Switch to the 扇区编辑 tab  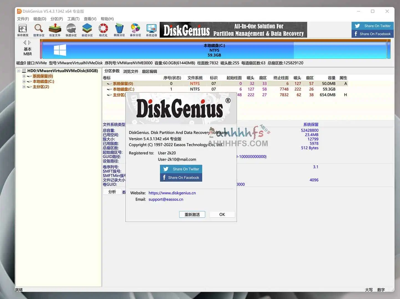pos(149,71)
